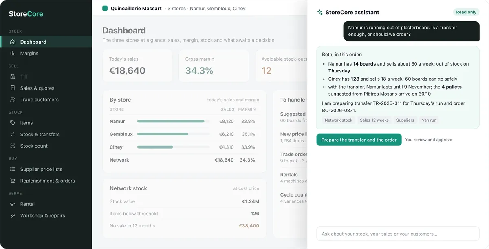Open the Van run source chip
The height and width of the screenshot is (249, 489).
pyautogui.click(x=429, y=120)
